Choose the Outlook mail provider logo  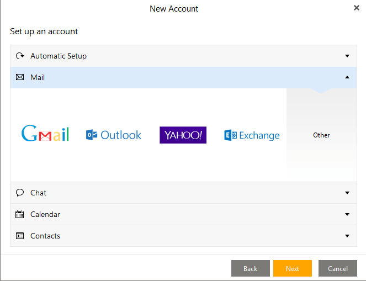[113, 135]
